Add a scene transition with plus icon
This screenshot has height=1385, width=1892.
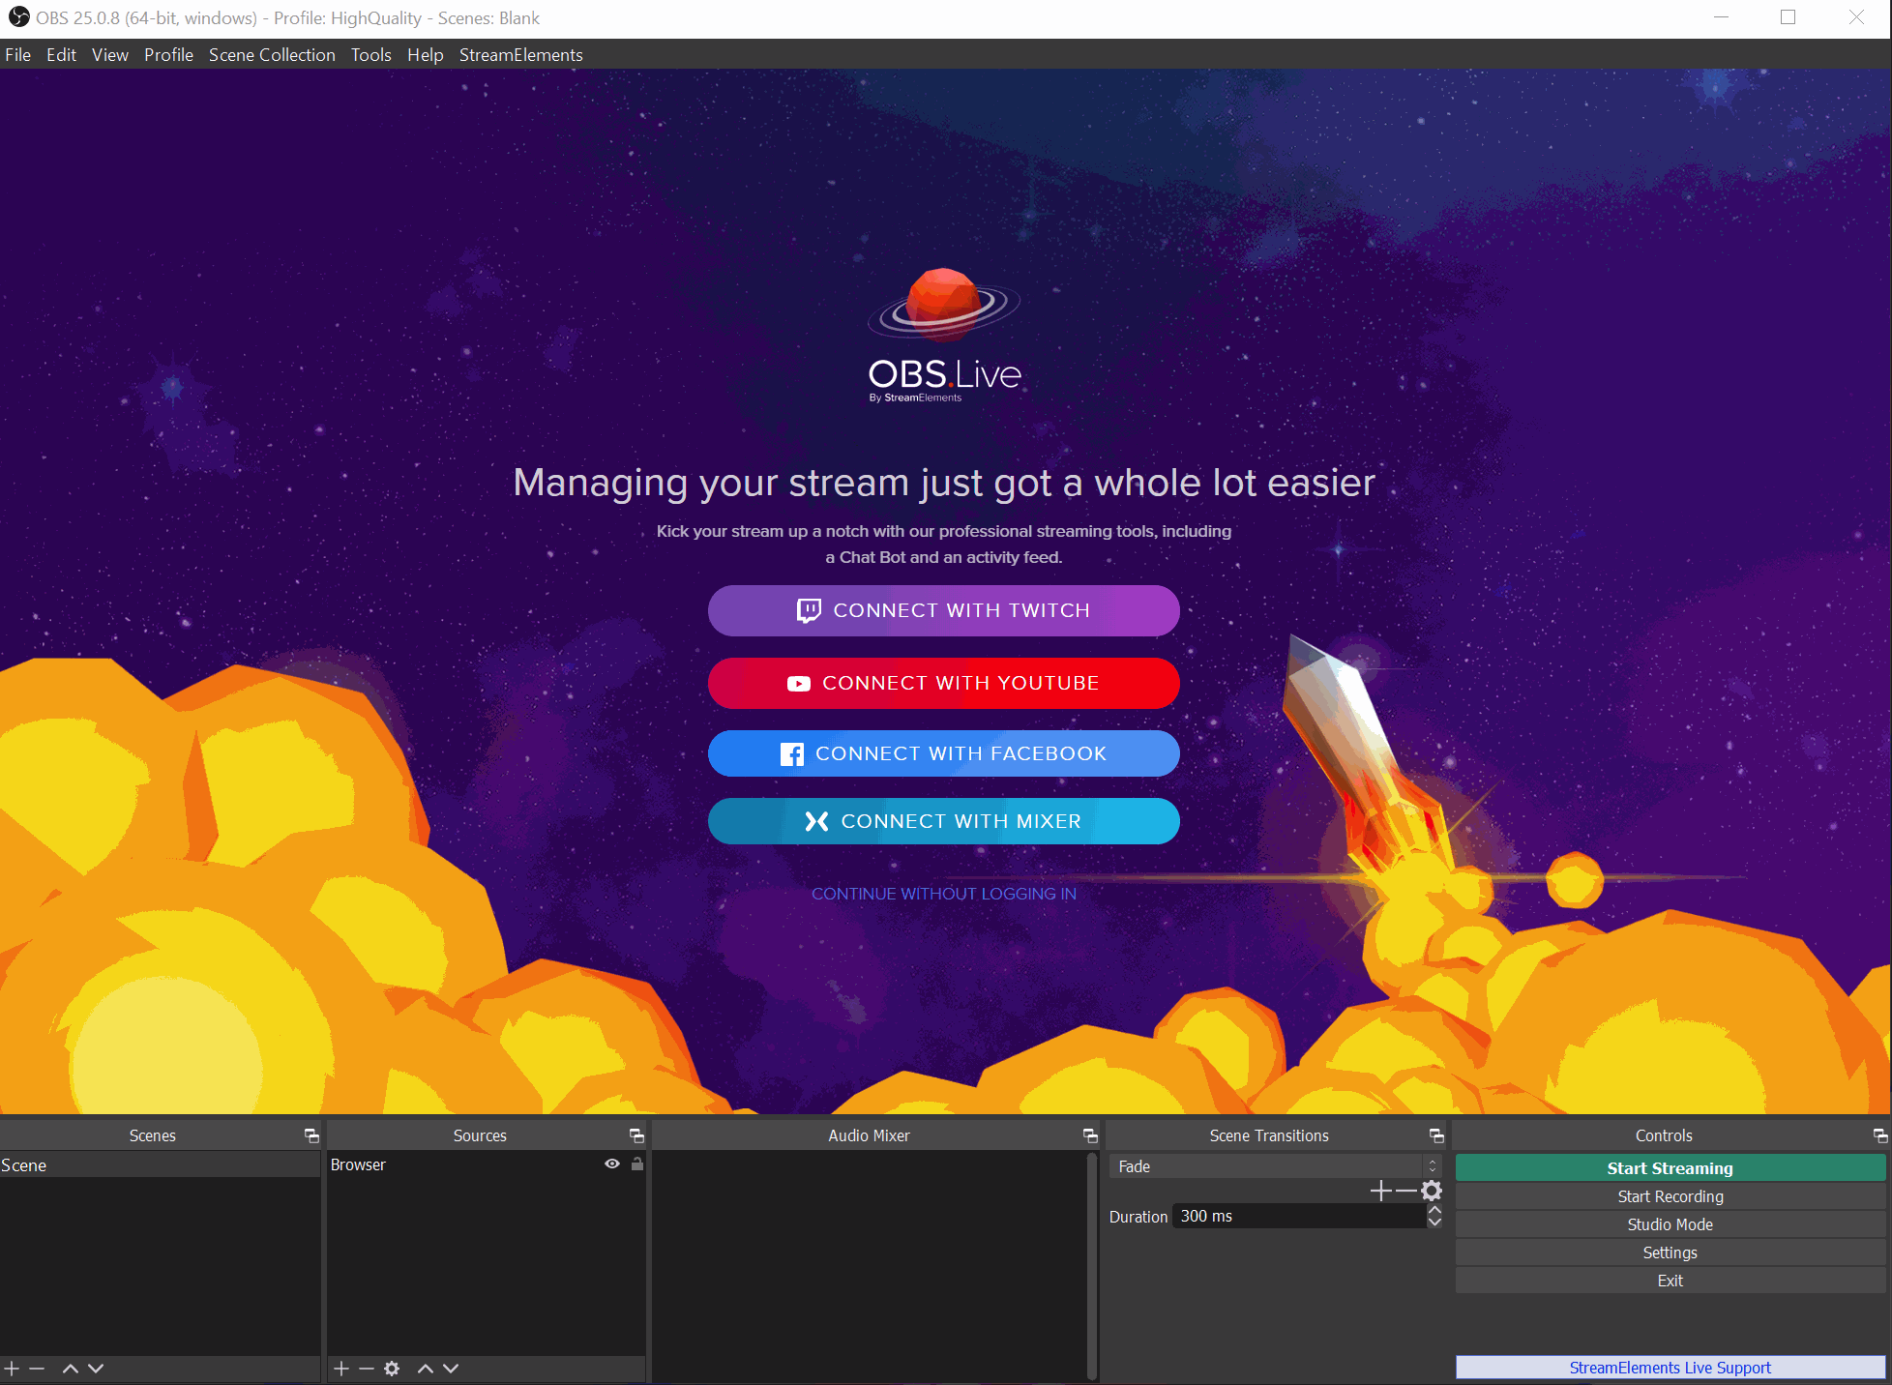pyautogui.click(x=1381, y=1191)
